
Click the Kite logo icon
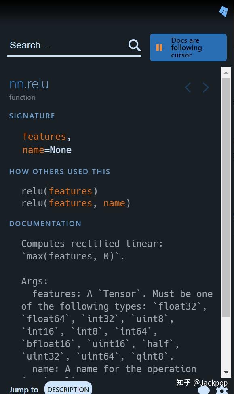point(223,12)
